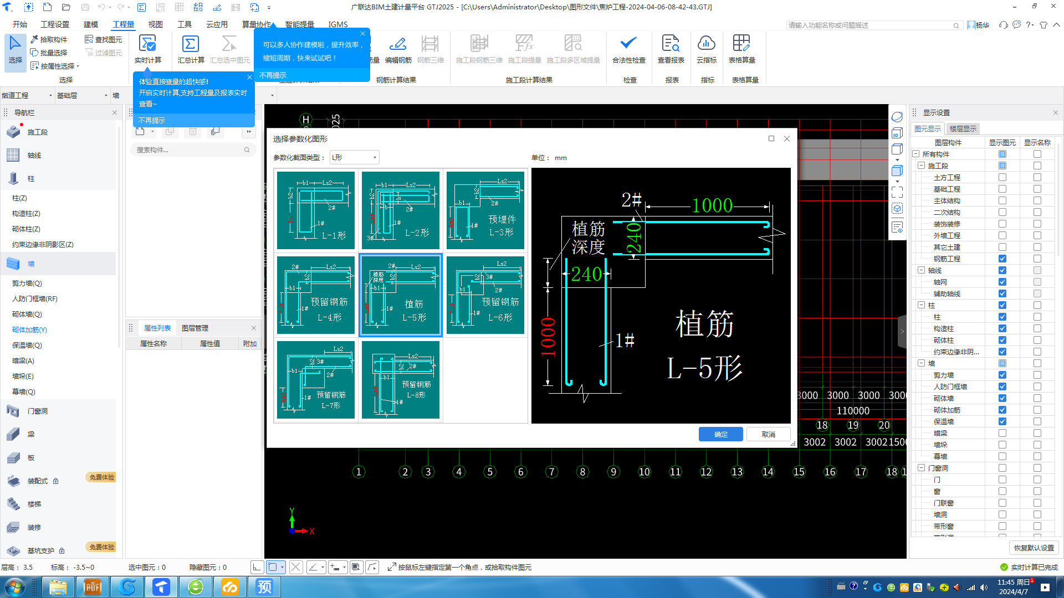Toggle 钢筋工程 显示图元 checkbox

[x=1002, y=259]
